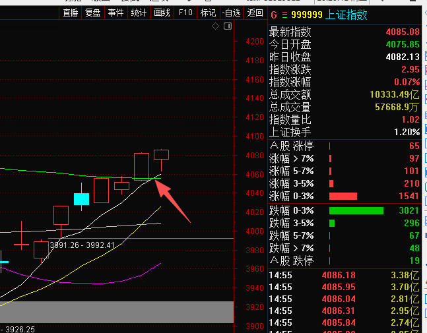Click the gray band at chart bottom
Screen dimensions: 427x333
[117, 312]
